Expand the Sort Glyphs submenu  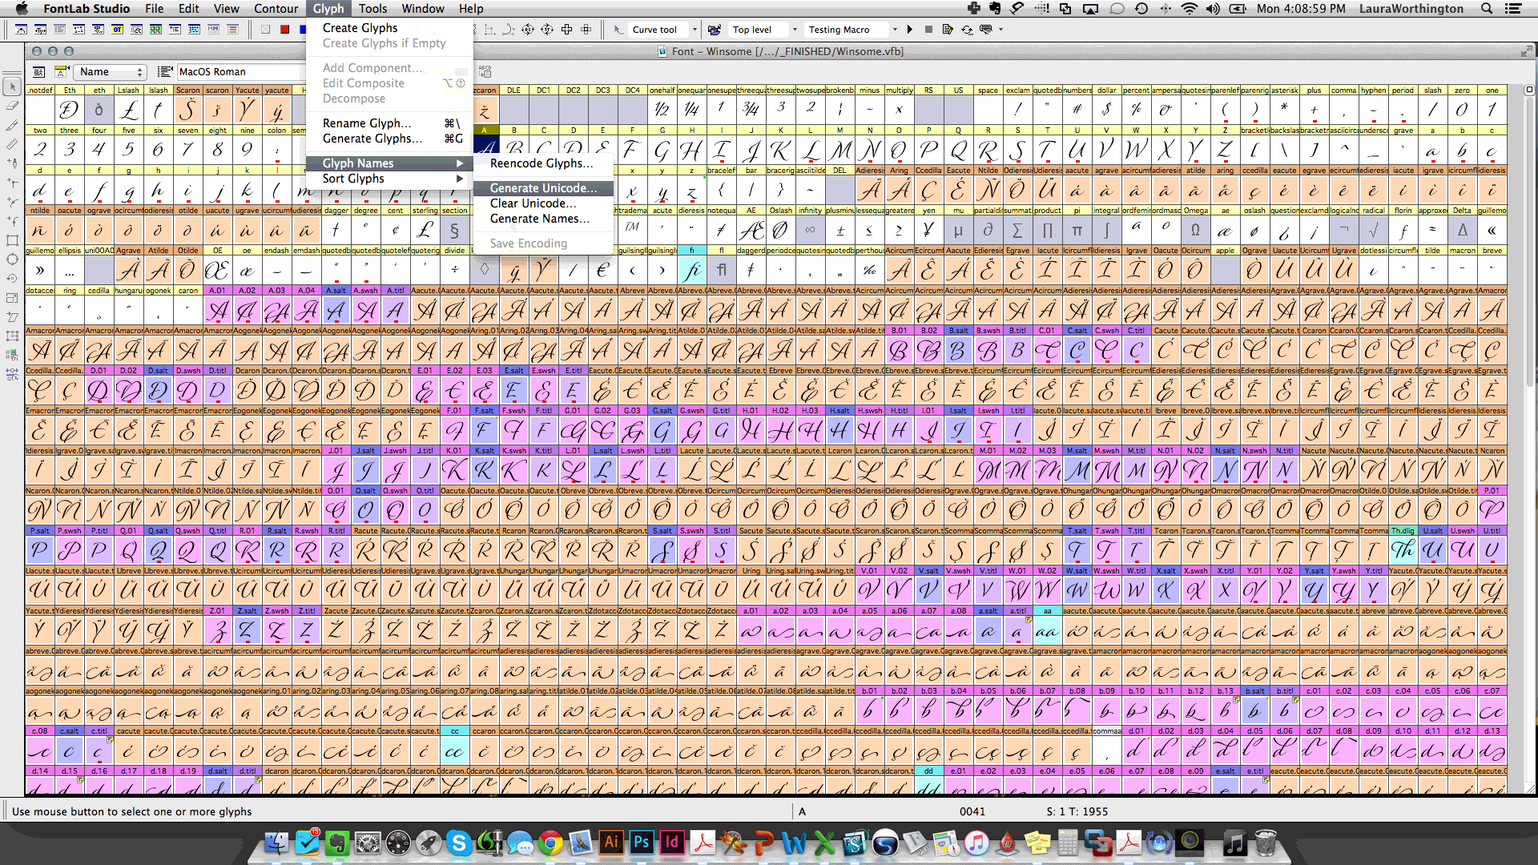389,179
